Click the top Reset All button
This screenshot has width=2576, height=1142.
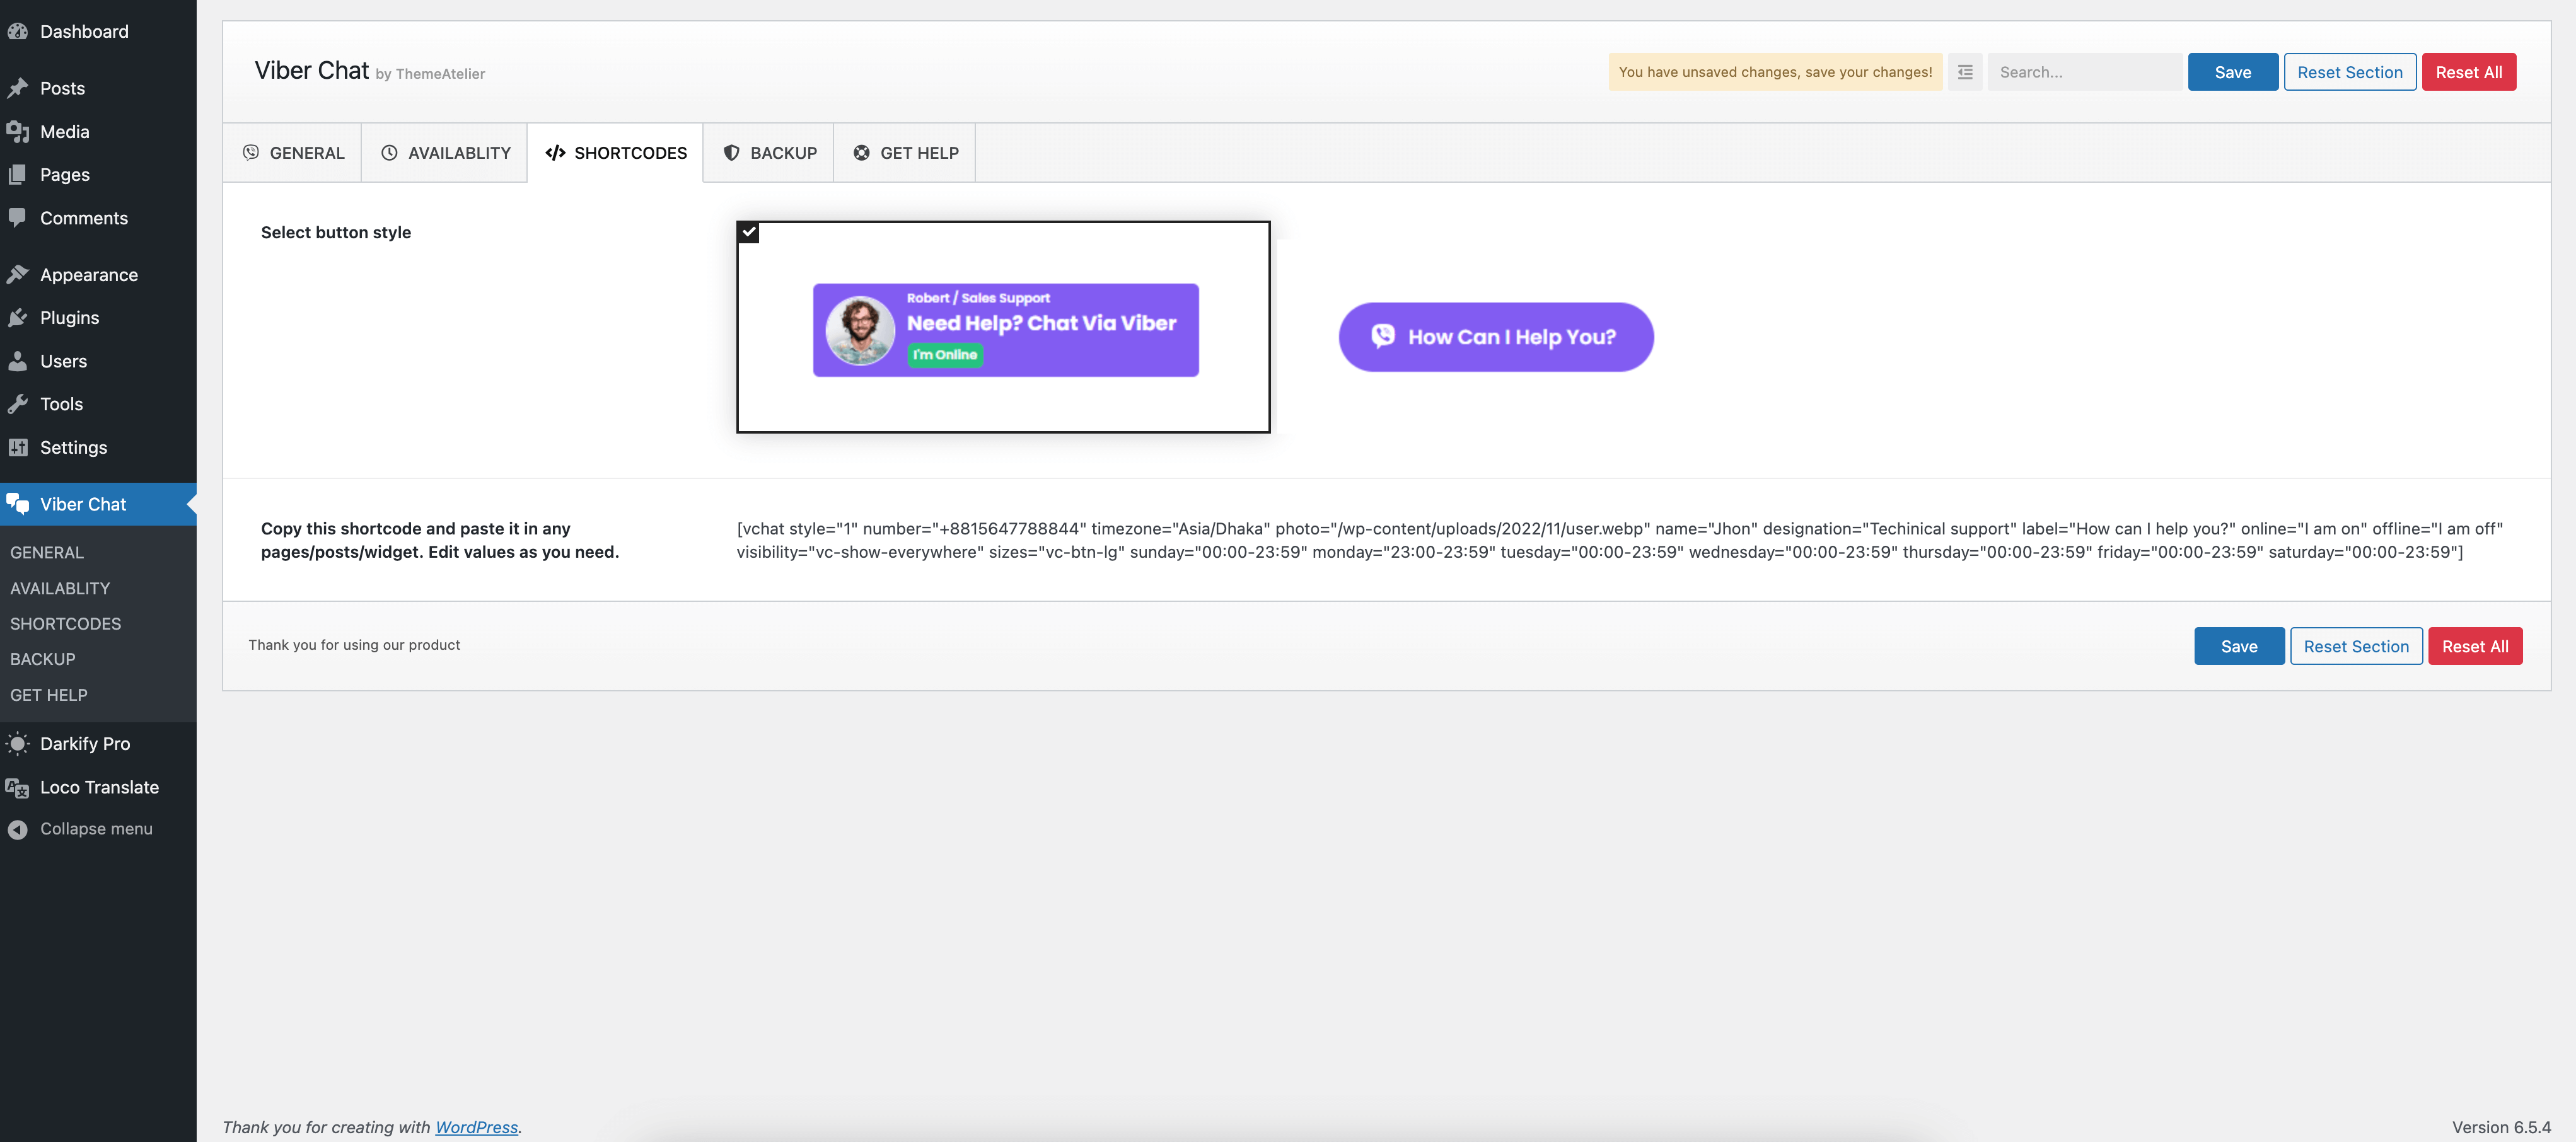click(2468, 72)
